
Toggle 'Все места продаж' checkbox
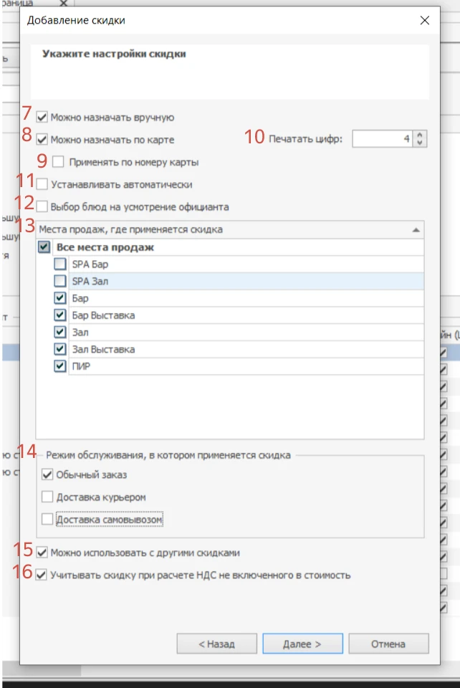pyautogui.click(x=44, y=247)
